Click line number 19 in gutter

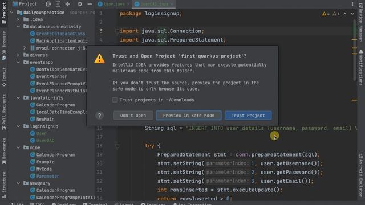[99, 154]
